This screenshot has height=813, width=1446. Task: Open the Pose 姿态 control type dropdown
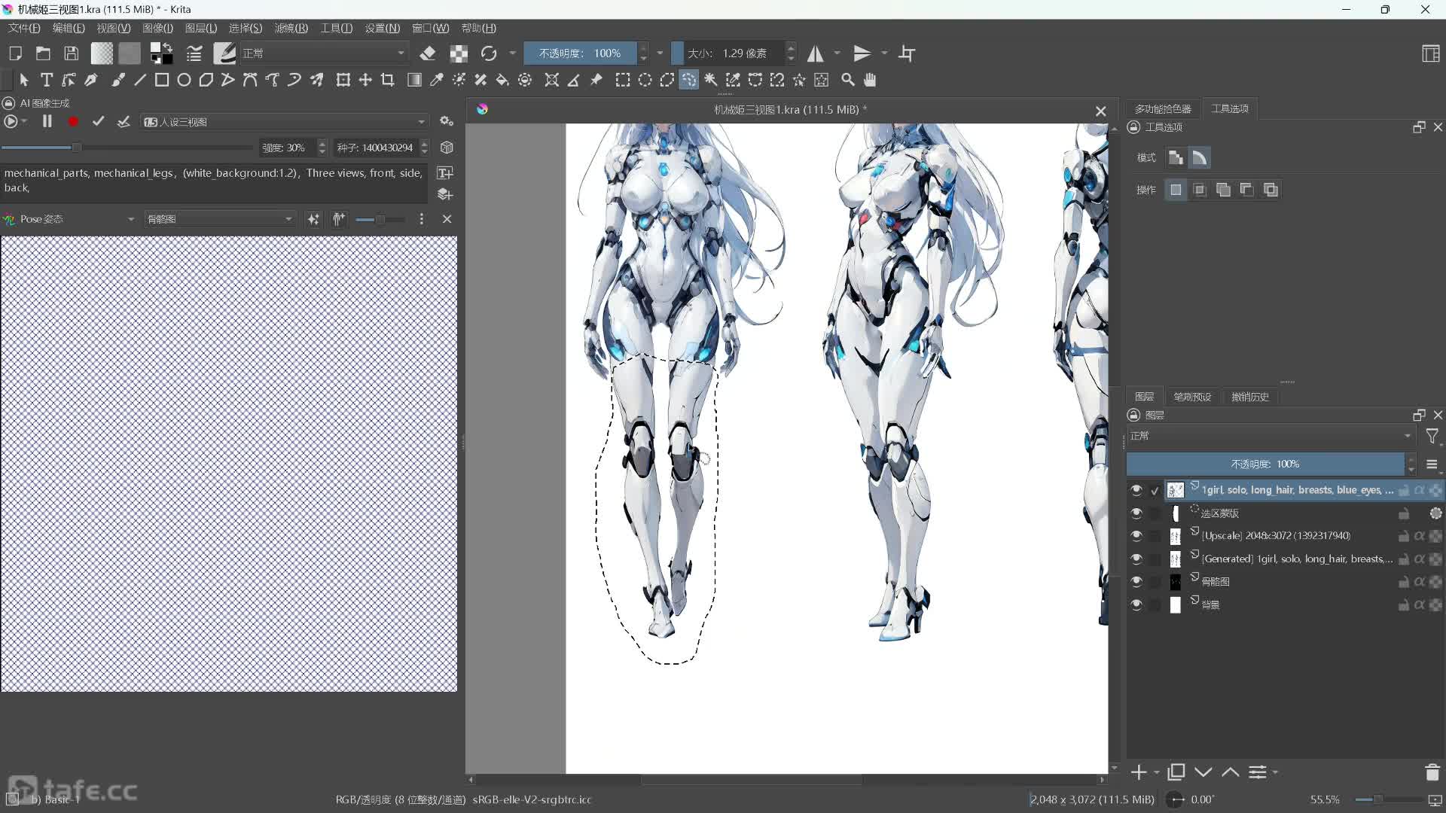(x=69, y=219)
